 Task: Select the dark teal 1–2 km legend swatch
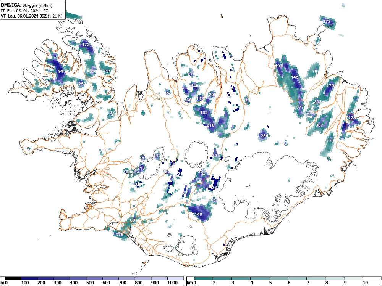point(204,278)
